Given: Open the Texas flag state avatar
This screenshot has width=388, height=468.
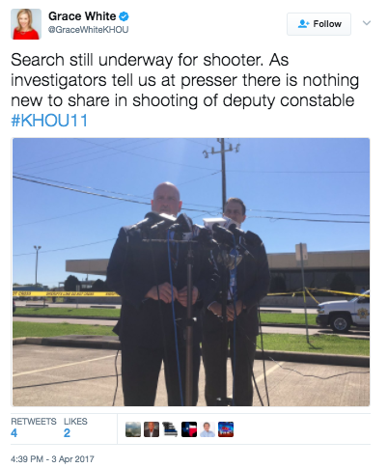Looking at the screenshot, I should [189, 429].
